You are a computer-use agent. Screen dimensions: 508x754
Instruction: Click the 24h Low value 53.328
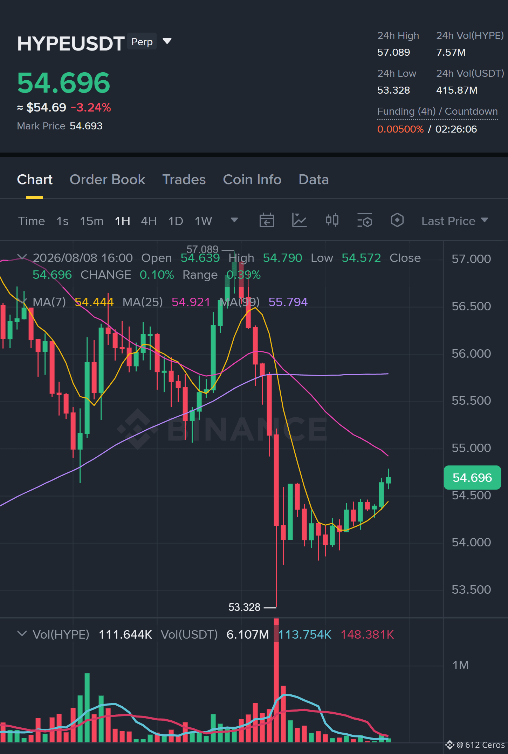click(393, 90)
